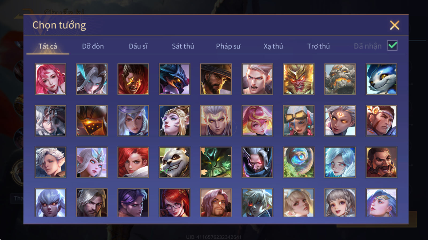Choose the golden monkey king hero
The image size is (428, 240).
pyautogui.click(x=299, y=79)
